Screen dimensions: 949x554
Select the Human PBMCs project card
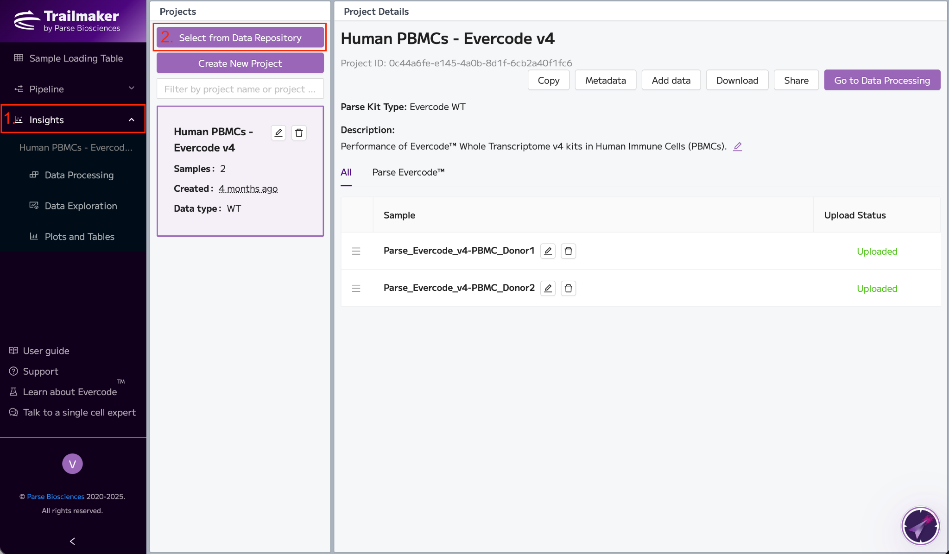240,171
